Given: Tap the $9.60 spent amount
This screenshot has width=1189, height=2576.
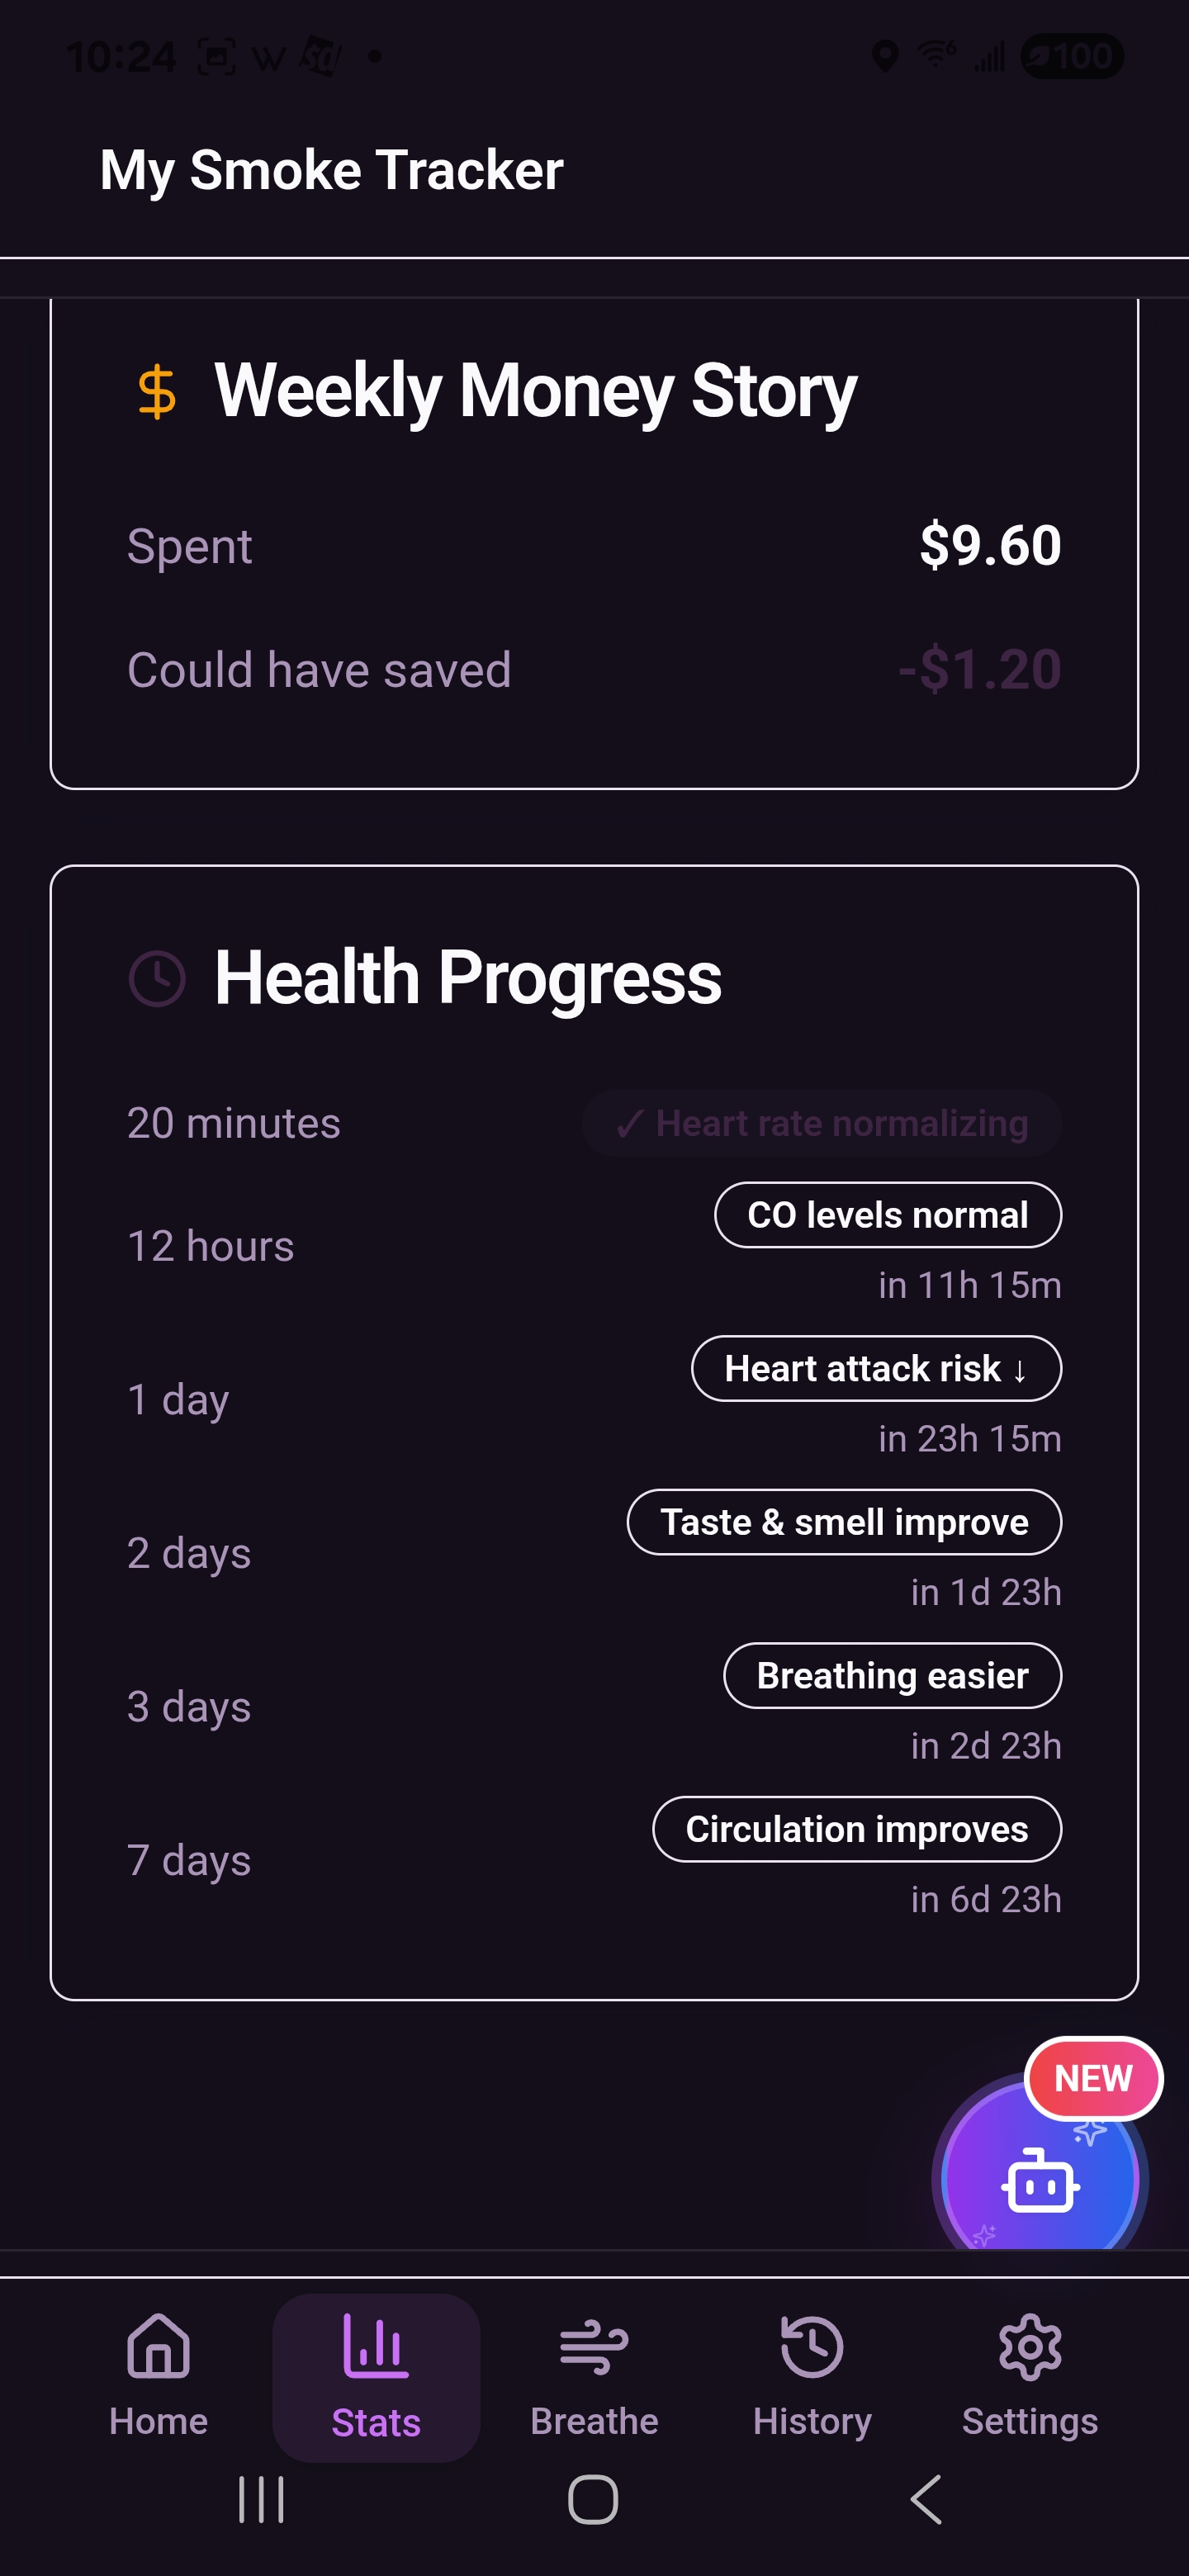Looking at the screenshot, I should pos(990,545).
